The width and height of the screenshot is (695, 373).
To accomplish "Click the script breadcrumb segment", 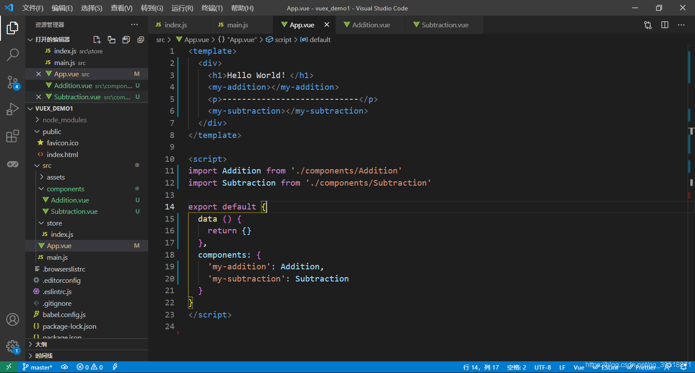I will click(x=279, y=39).
